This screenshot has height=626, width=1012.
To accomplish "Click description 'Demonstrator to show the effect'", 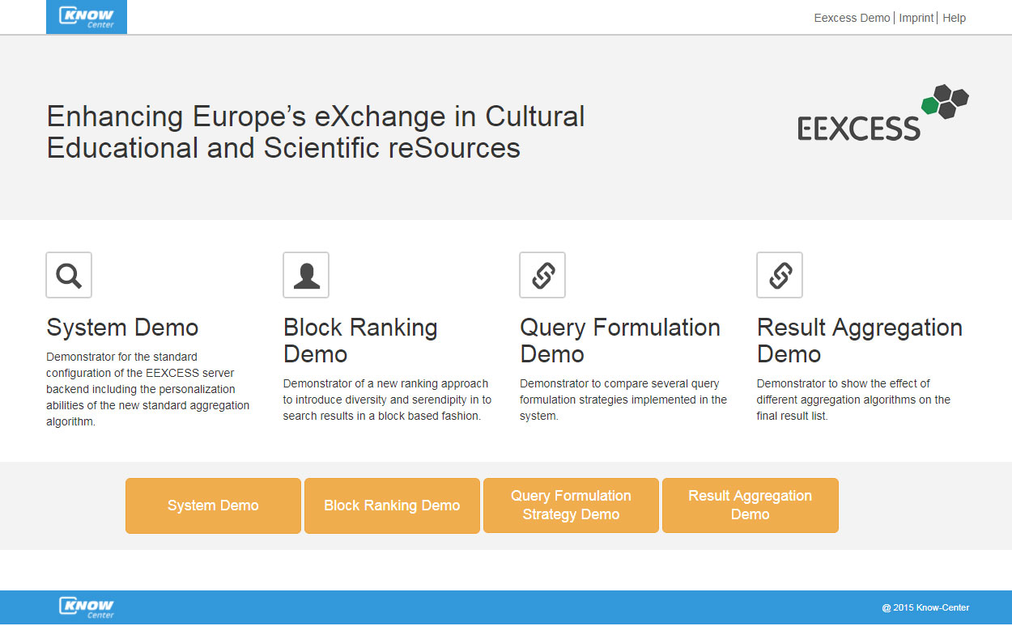I will [853, 400].
